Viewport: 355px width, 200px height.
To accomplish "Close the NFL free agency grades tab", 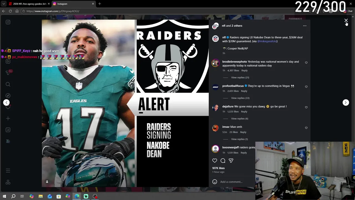I will click(49, 4).
